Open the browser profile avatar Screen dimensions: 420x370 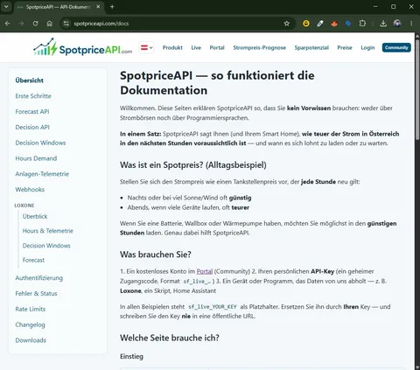click(397, 24)
